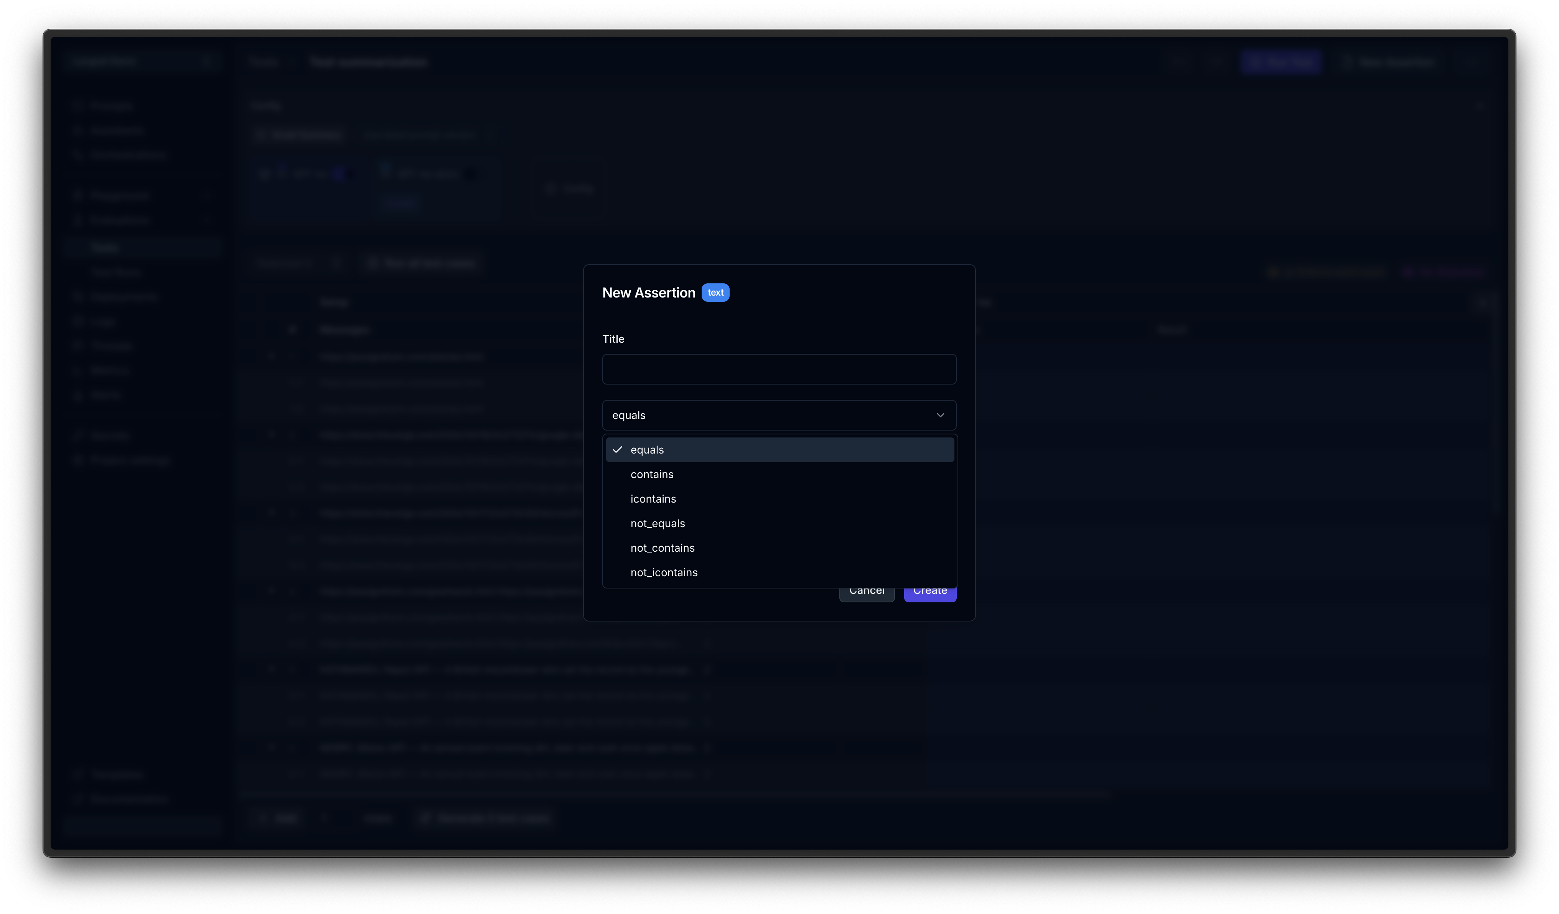Choose the not_contains operator

(662, 548)
